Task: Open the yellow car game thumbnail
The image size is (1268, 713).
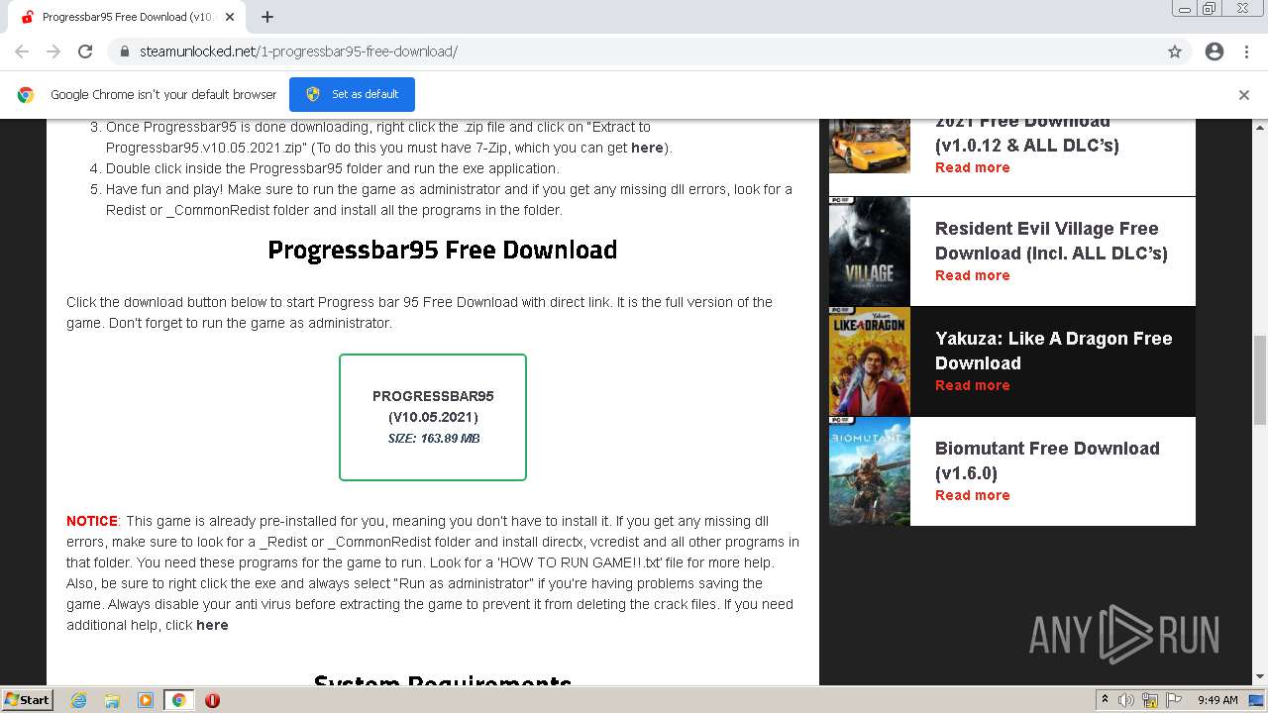Action: 870,146
